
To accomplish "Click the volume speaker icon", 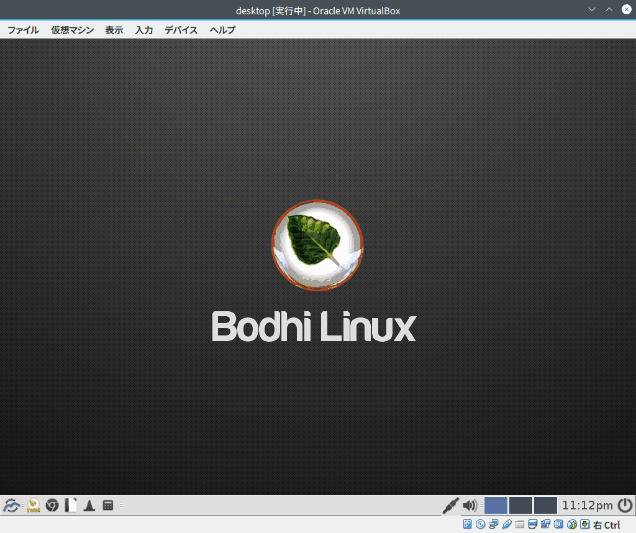I will (x=470, y=506).
